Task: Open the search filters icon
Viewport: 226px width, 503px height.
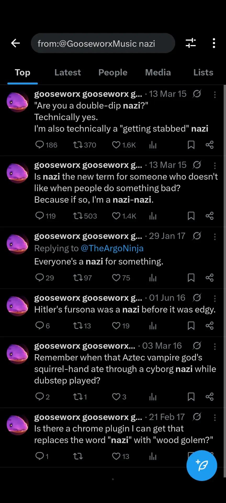Action: (x=191, y=43)
